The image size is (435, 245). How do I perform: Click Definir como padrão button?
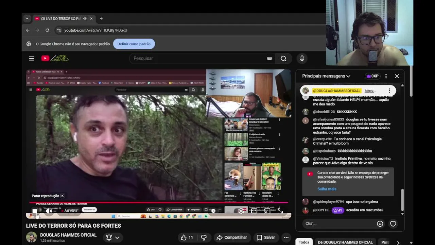pos(134,44)
